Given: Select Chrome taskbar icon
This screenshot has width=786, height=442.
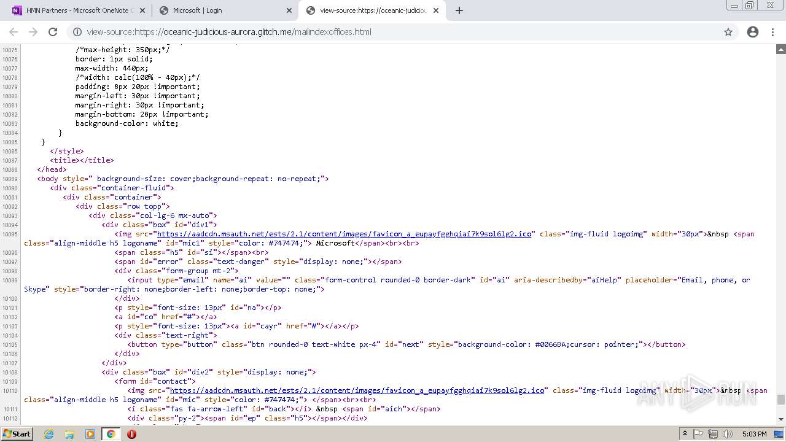Looking at the screenshot, I should click(111, 434).
